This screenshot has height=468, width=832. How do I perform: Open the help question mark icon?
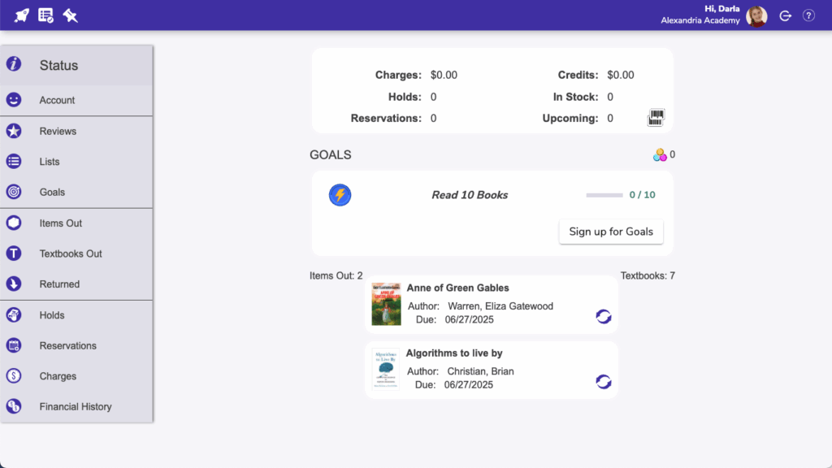click(x=808, y=15)
